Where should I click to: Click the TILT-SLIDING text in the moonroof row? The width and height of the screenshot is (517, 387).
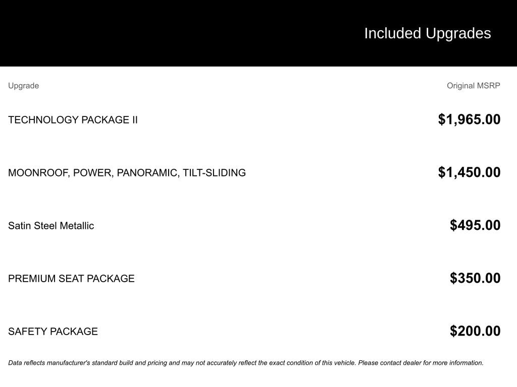214,173
